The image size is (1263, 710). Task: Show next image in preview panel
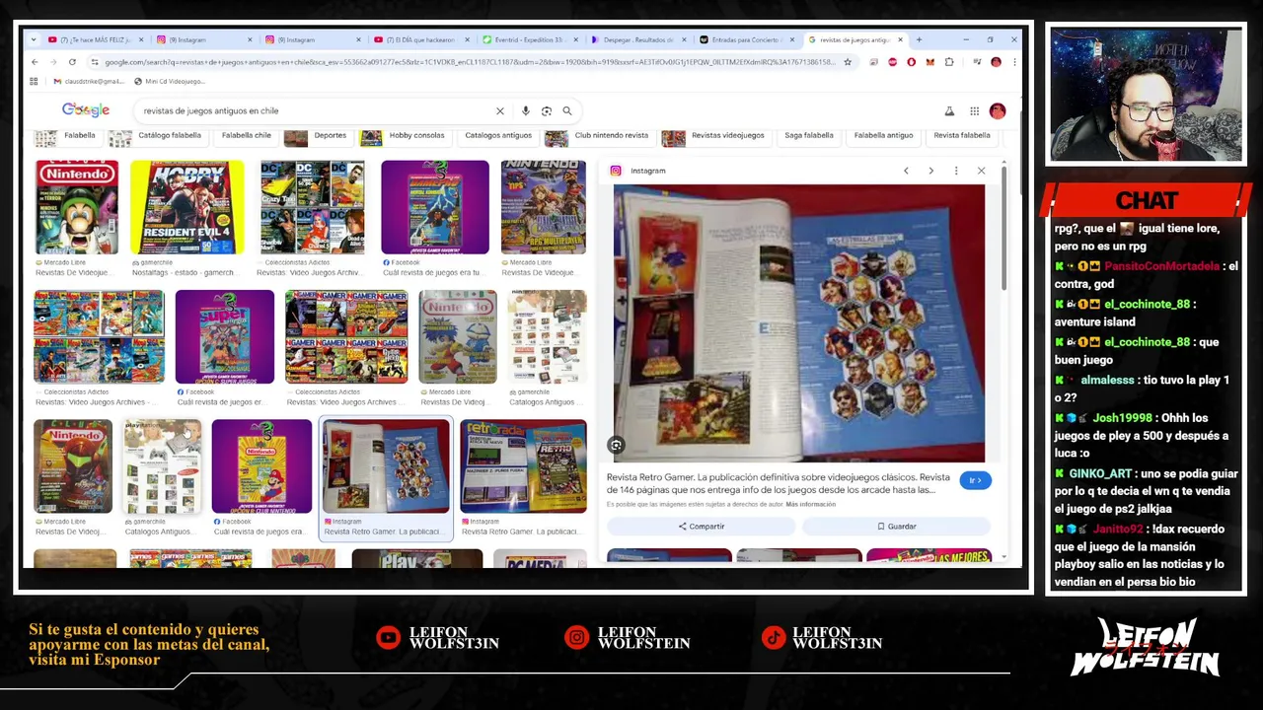pos(930,171)
